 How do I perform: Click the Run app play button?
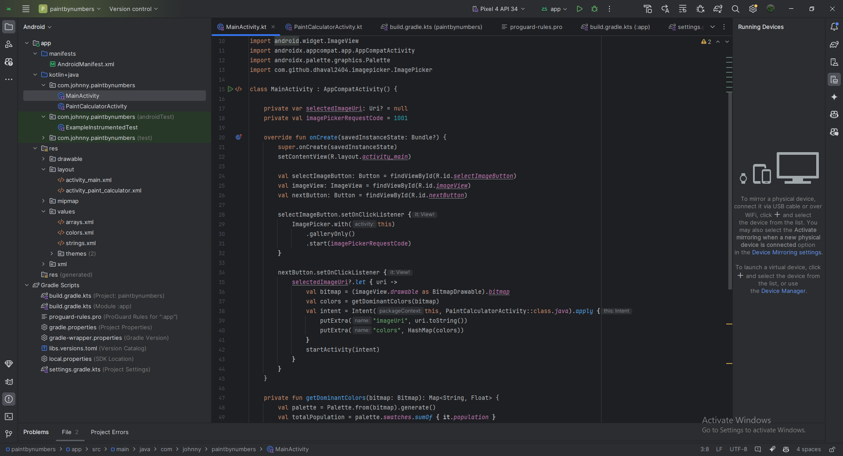(x=580, y=9)
